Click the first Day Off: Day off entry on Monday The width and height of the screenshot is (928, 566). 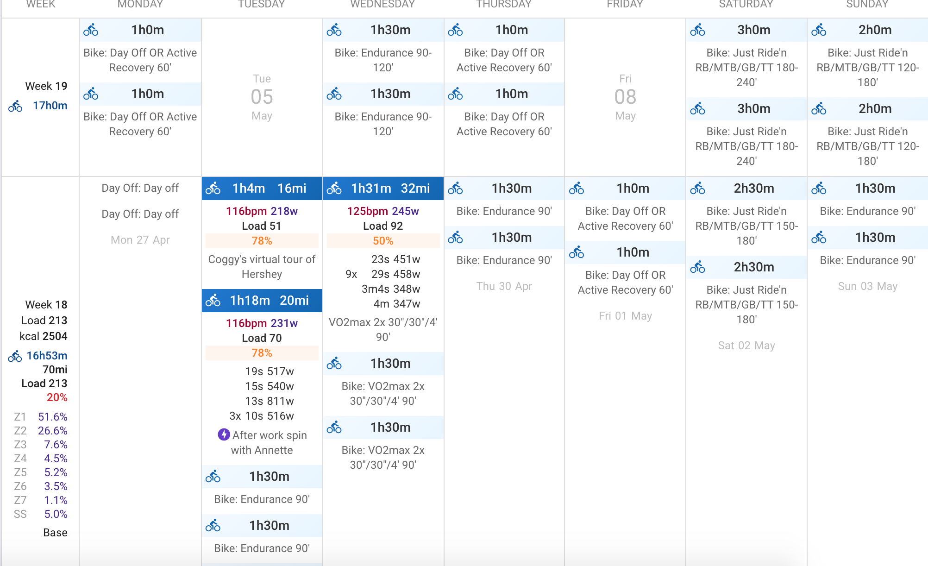pyautogui.click(x=140, y=188)
